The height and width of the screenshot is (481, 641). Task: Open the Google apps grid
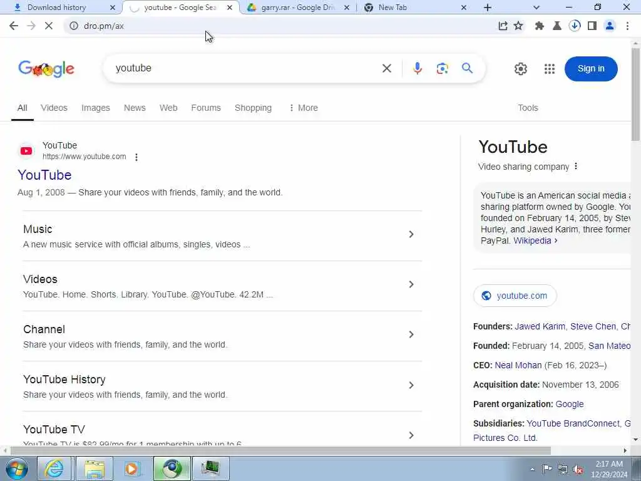coord(550,69)
